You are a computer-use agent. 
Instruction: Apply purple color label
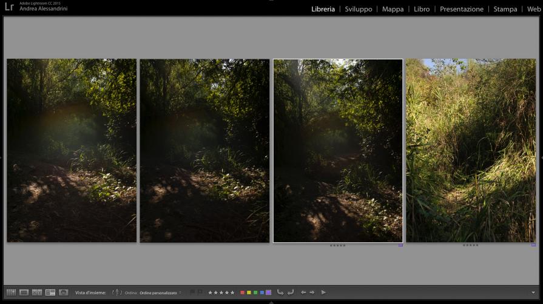[268, 292]
